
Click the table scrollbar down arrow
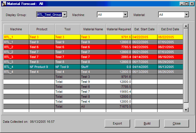[186, 110]
